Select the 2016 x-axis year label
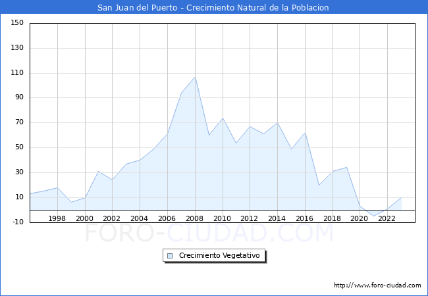 coord(304,218)
